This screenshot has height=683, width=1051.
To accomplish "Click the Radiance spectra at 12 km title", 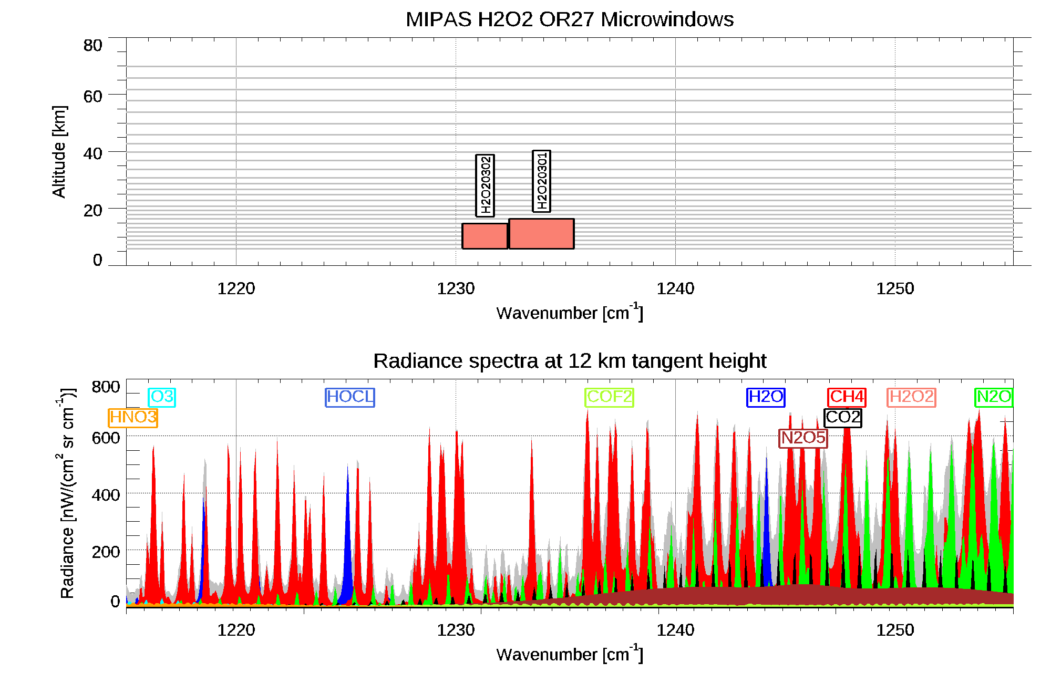I will coord(569,361).
